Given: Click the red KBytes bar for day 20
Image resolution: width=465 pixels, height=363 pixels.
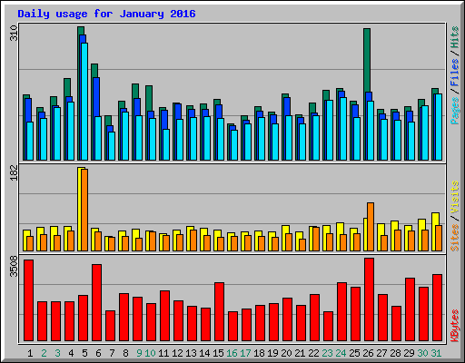Looking at the screenshot, I should (x=287, y=319).
